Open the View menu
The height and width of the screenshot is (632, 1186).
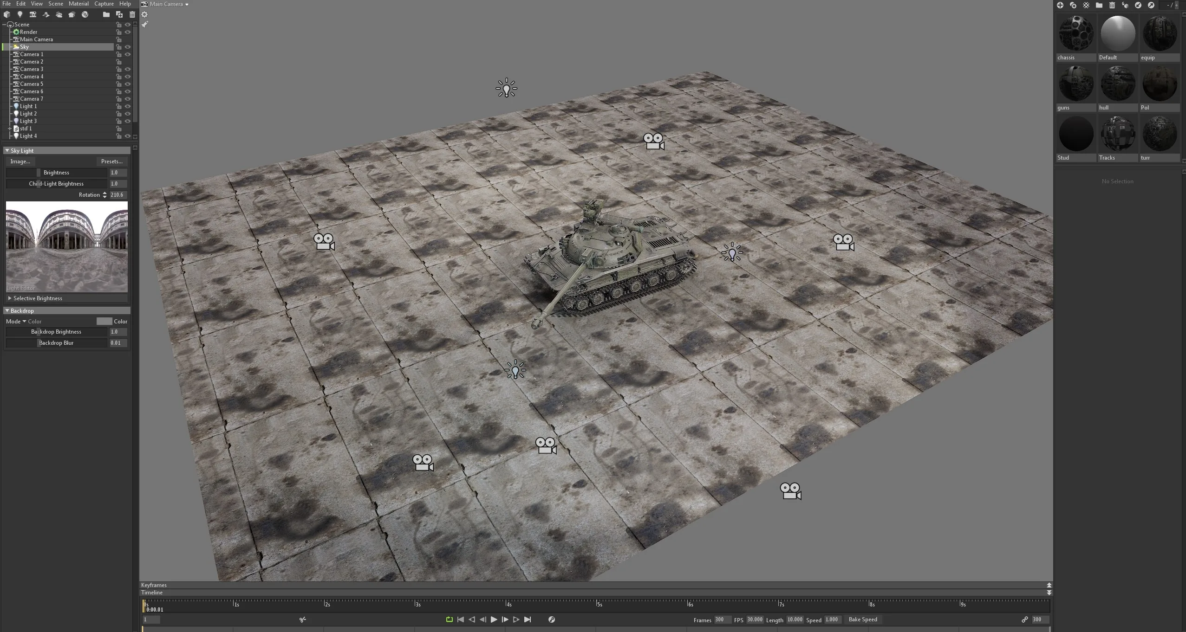(x=37, y=4)
